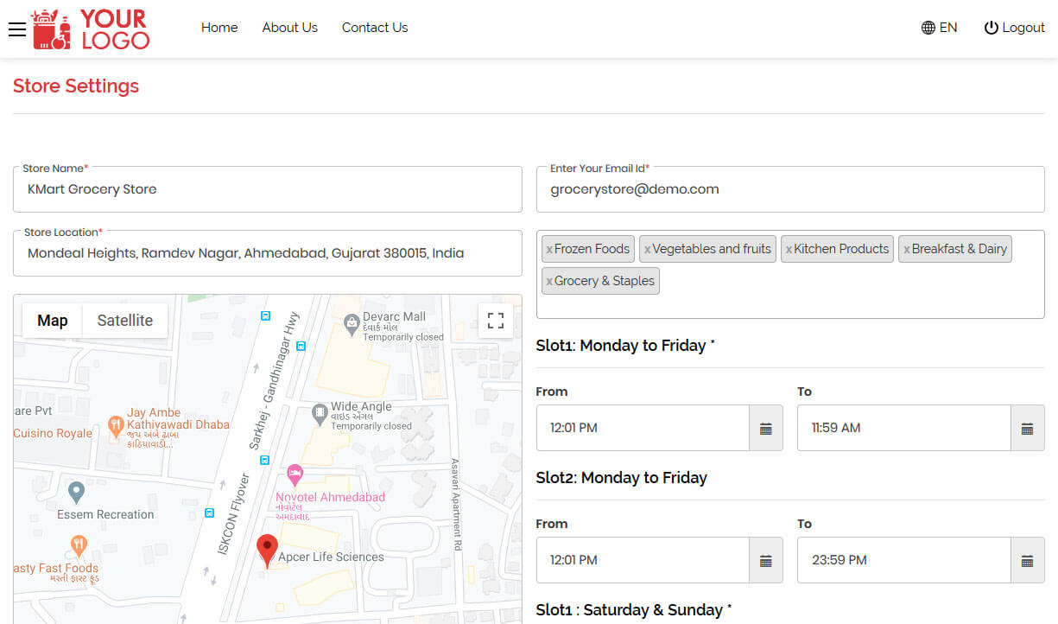Open Slot2 weekday To time picker icon
The width and height of the screenshot is (1058, 624).
click(x=1027, y=560)
